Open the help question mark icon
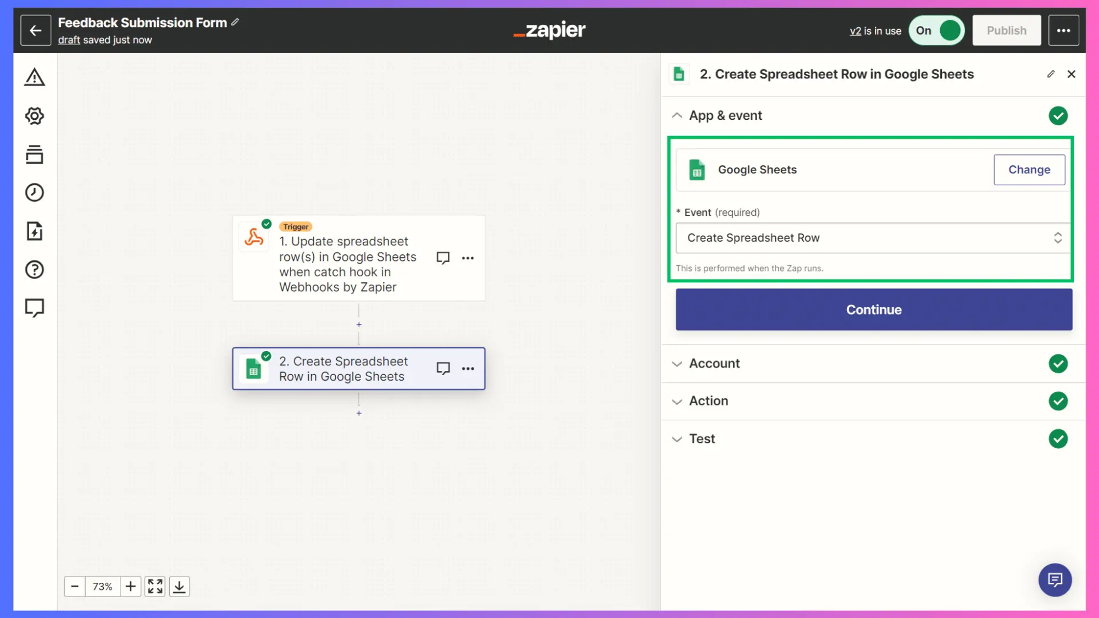The width and height of the screenshot is (1099, 618). [x=35, y=270]
